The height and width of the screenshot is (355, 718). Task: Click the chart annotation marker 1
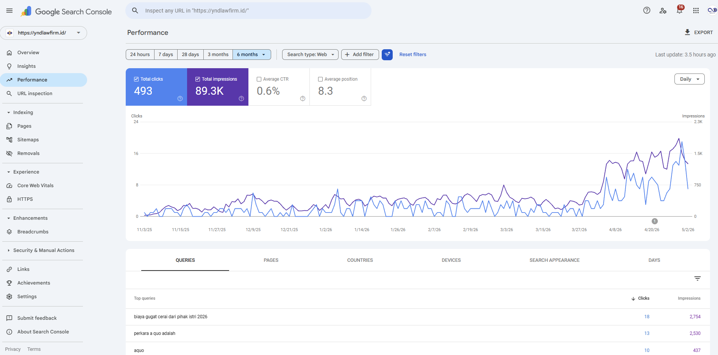tap(655, 221)
